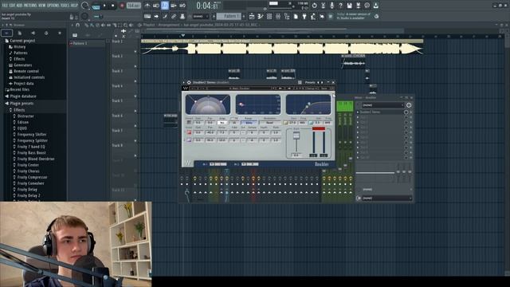
Task: Click the play button in transport
Action: [104, 6]
